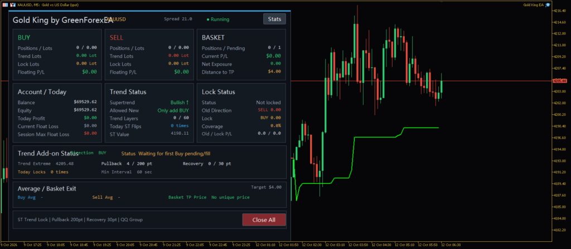
Task: Click the ST Trend Lock settings footer text
Action: click(80, 220)
